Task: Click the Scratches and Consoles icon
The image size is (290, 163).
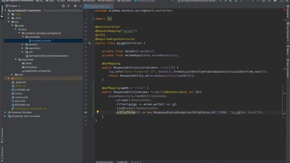Action: (9, 116)
